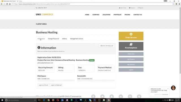This screenshot has width=181, height=102.
Task: Open the Twitter social icon
Action: pos(102,96)
